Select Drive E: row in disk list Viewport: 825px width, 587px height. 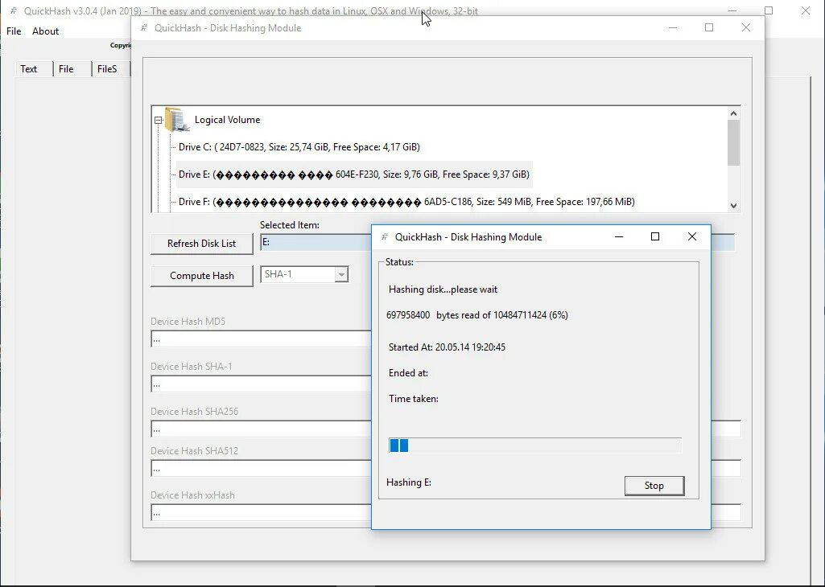point(353,174)
